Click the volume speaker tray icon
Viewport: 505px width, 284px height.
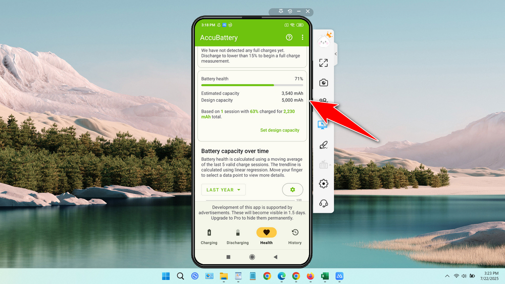(464, 276)
